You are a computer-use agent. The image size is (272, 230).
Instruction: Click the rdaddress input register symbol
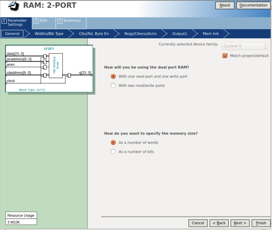tap(45, 75)
